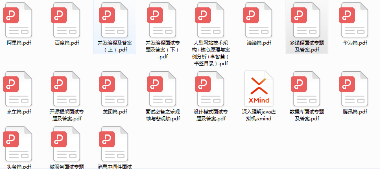Viewport: 380px width, 169px height.
Task: Select the 百度篇.pdf file icon
Action: [66, 20]
